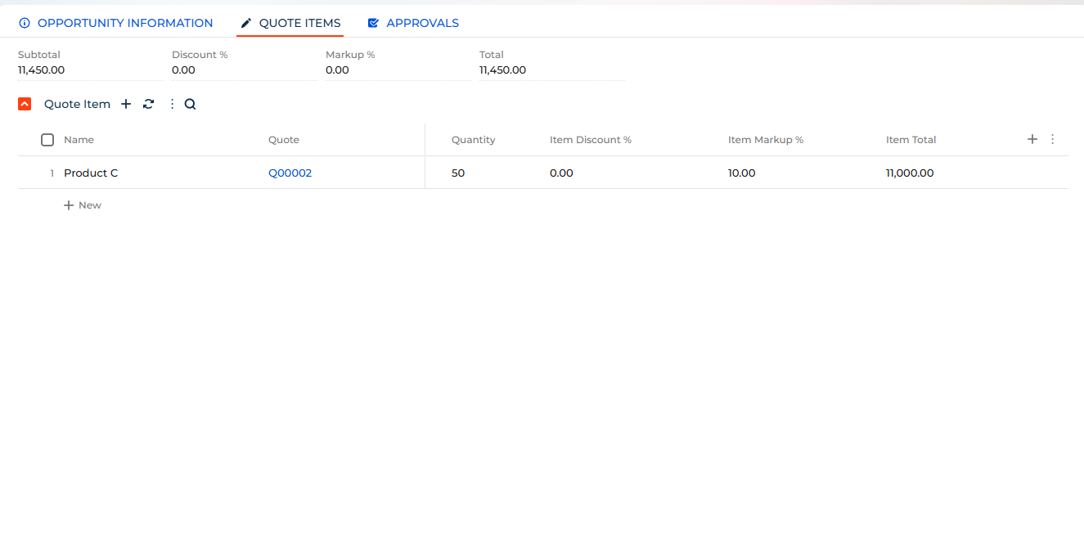Add a column using table header plus icon
This screenshot has width=1084, height=557.
[1032, 139]
